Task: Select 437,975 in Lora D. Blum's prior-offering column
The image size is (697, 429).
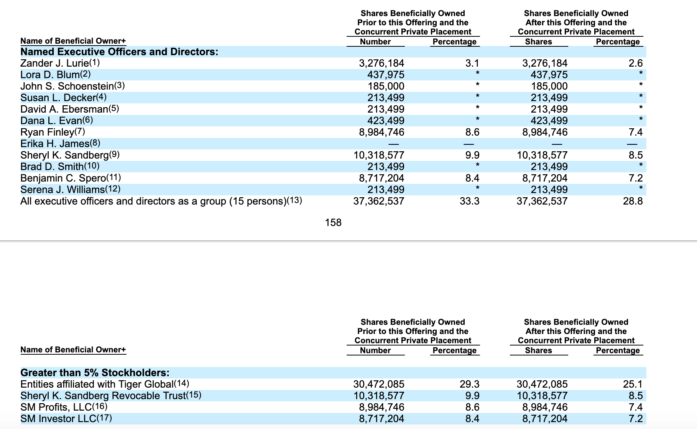Action: pyautogui.click(x=386, y=74)
